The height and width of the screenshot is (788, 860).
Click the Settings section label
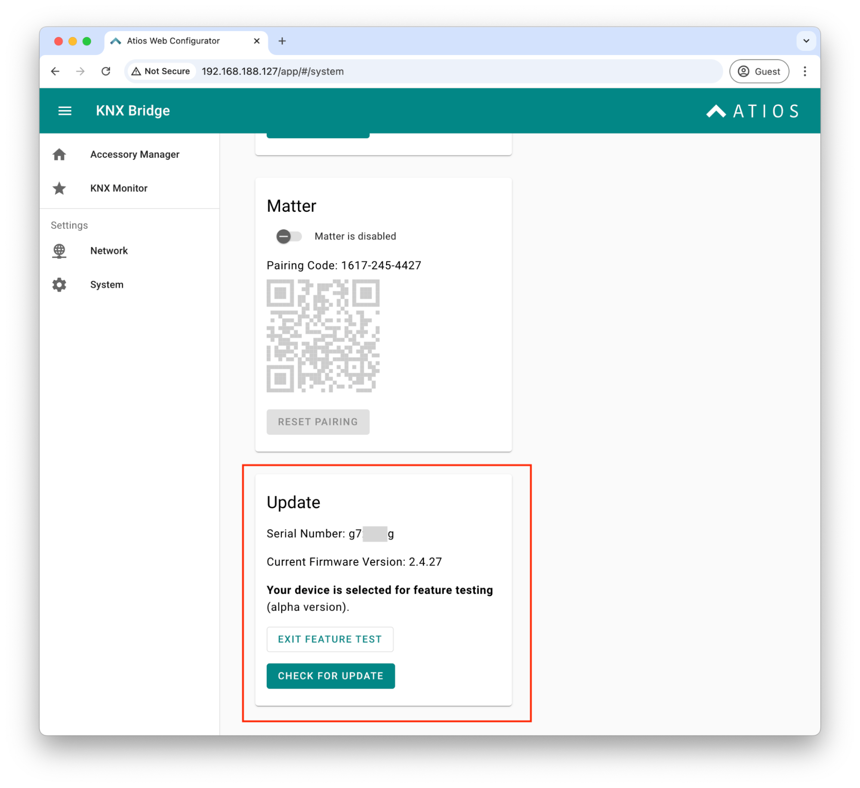(x=69, y=225)
